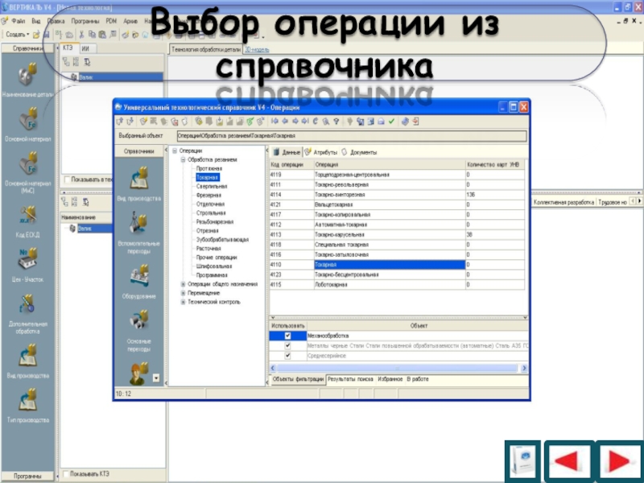The height and width of the screenshot is (483, 644).
Task: Click the horizontal scrollbar under the filter objects
Action: 398,368
